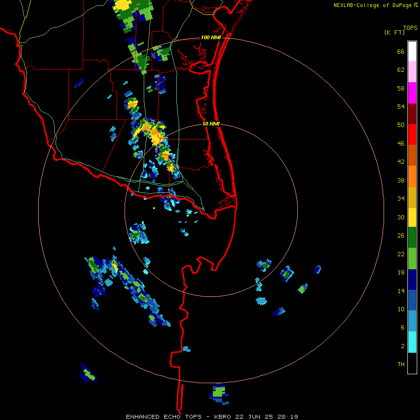
Task: Click the "NEXLAB-College of DuPage" title text
Action: 372,5
